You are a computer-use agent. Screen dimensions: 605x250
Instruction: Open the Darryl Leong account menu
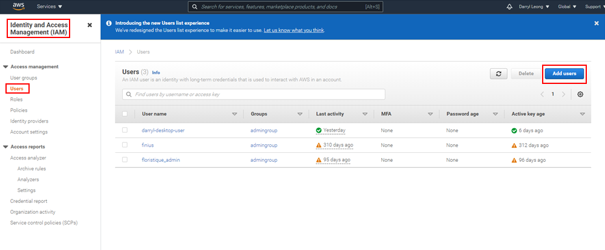pyautogui.click(x=534, y=7)
